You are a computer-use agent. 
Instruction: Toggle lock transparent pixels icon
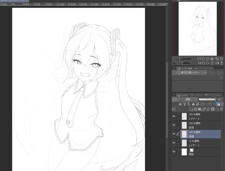(x=198, y=104)
